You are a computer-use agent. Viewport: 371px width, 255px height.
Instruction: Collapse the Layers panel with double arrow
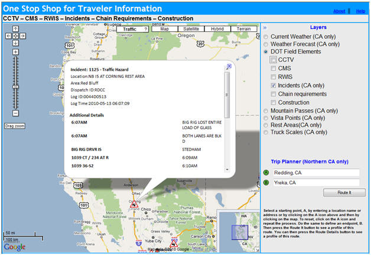(265, 28)
